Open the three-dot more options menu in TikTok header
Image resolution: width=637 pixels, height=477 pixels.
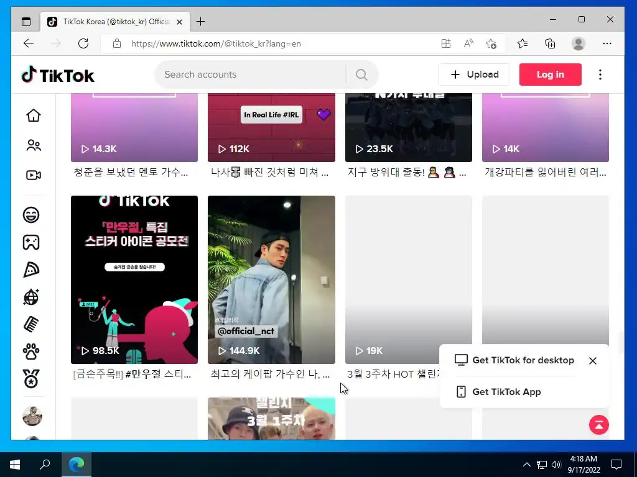[x=600, y=75]
